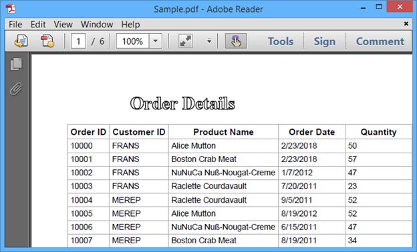417x252 pixels.
Task: Click Boston Crab Meat in order 10007 row
Action: click(x=204, y=241)
